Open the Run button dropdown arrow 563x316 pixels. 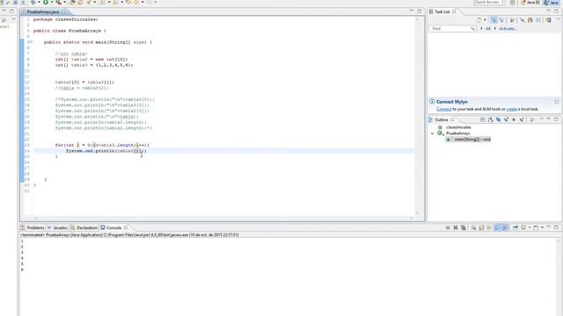pyautogui.click(x=52, y=3)
